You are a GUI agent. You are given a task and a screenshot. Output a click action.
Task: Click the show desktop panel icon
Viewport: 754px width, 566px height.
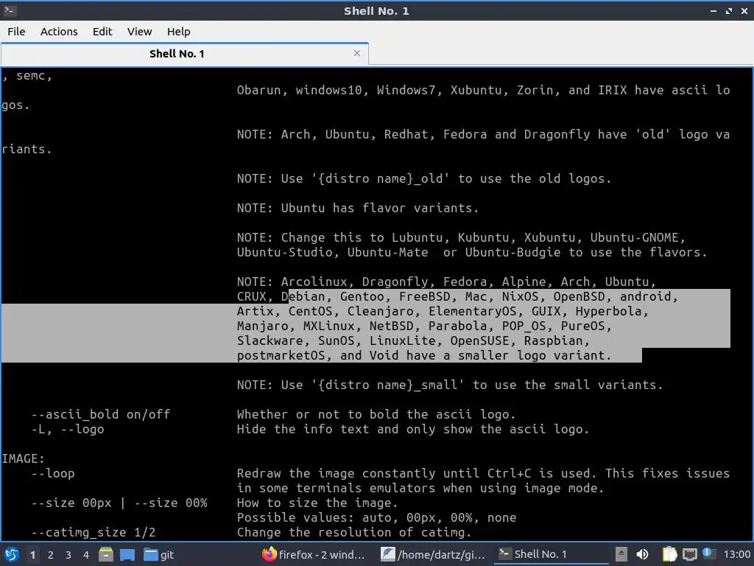pyautogui.click(x=127, y=554)
